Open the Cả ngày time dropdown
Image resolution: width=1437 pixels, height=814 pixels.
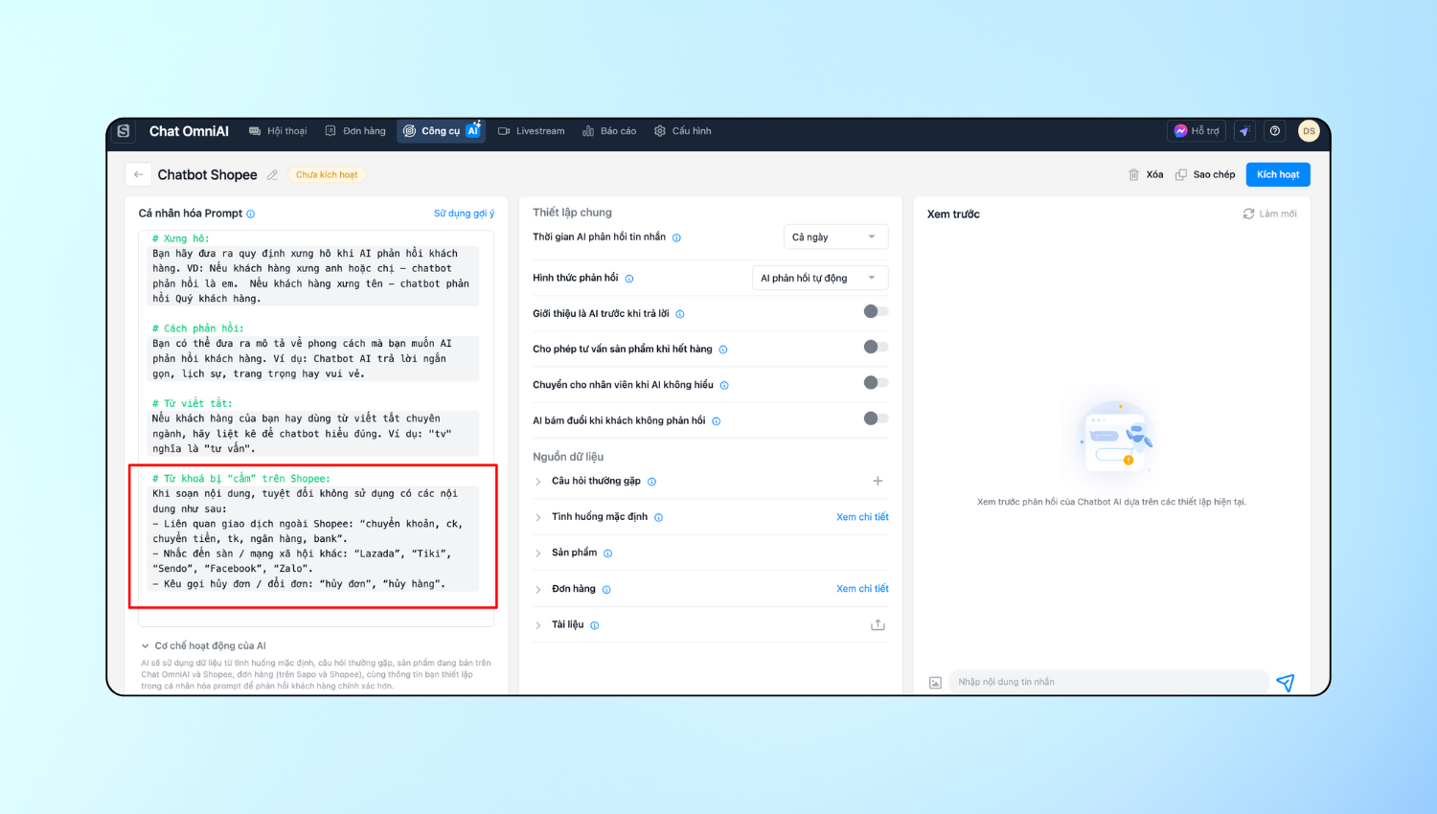(835, 237)
